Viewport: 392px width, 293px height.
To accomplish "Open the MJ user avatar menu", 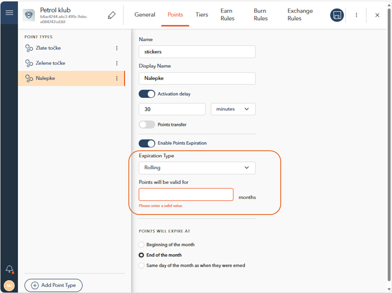I will [9, 285].
